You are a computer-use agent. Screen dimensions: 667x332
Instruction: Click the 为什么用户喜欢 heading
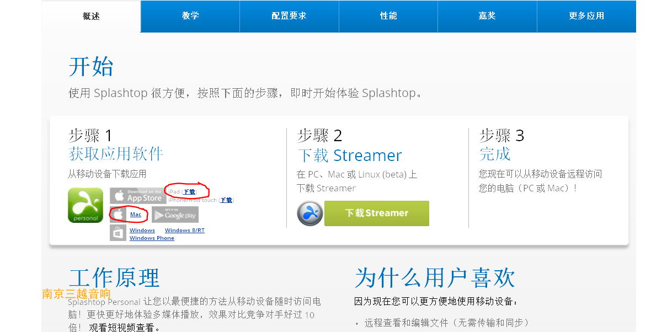[x=435, y=277]
